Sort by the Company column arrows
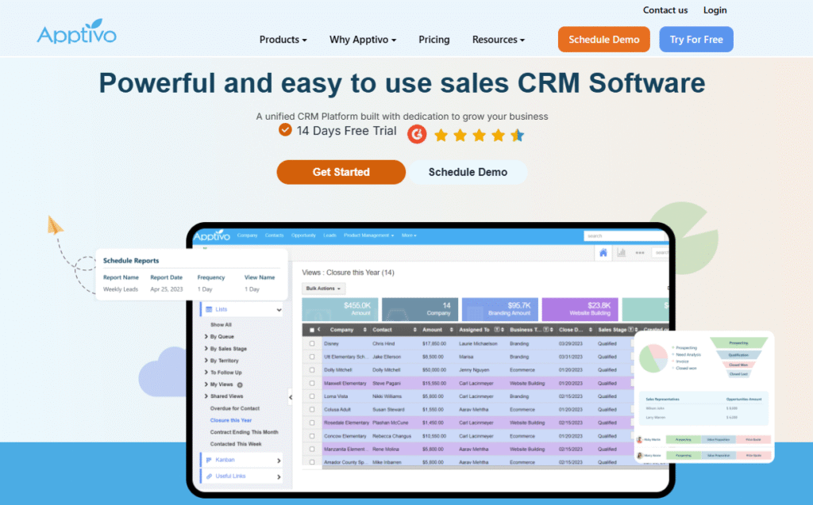813x505 pixels. click(x=364, y=330)
